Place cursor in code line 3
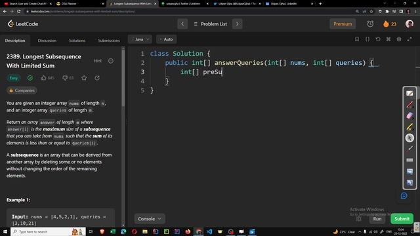 (201, 72)
